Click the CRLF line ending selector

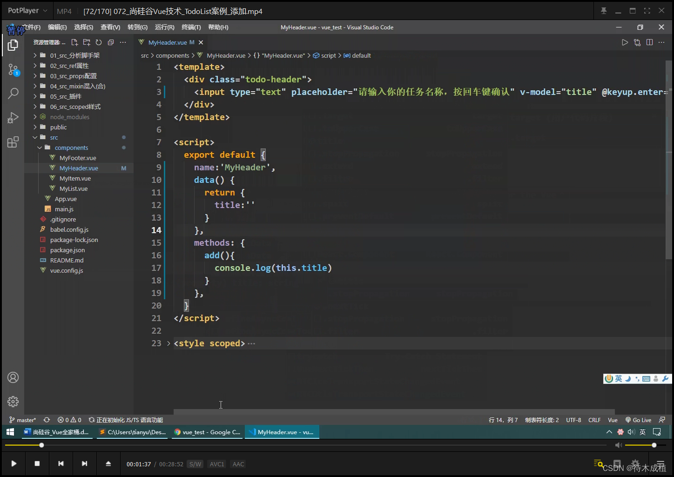[594, 420]
